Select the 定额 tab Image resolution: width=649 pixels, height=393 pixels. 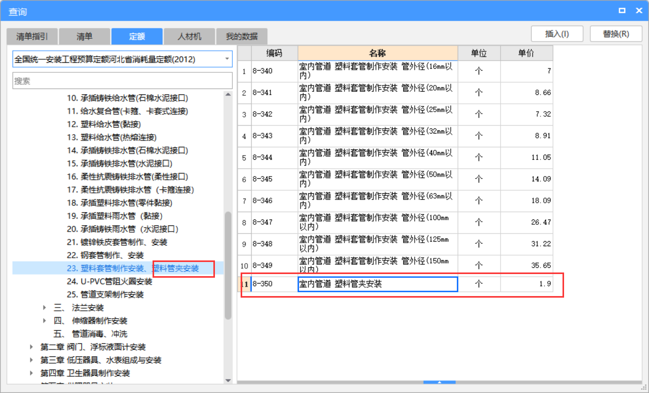(x=137, y=36)
